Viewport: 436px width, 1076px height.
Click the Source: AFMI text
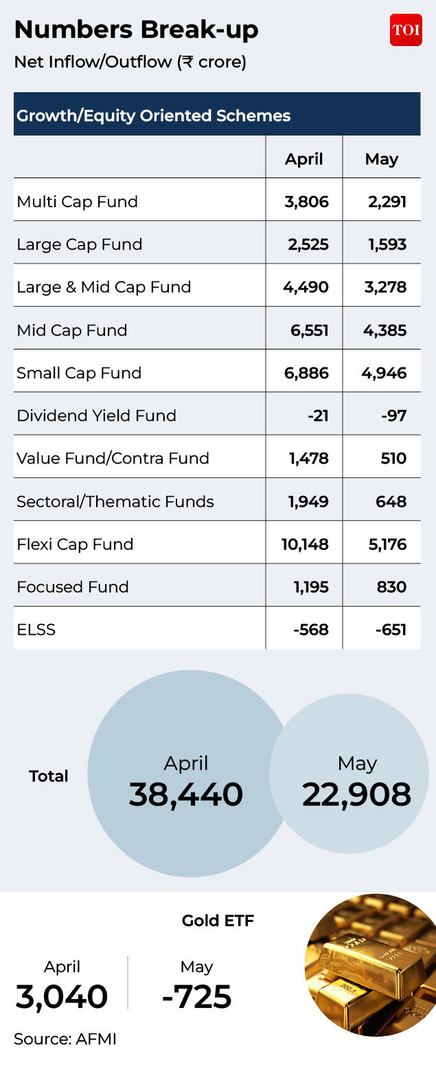pos(65,1039)
